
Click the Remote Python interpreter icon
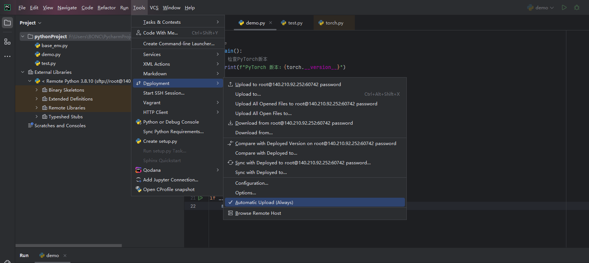37,81
